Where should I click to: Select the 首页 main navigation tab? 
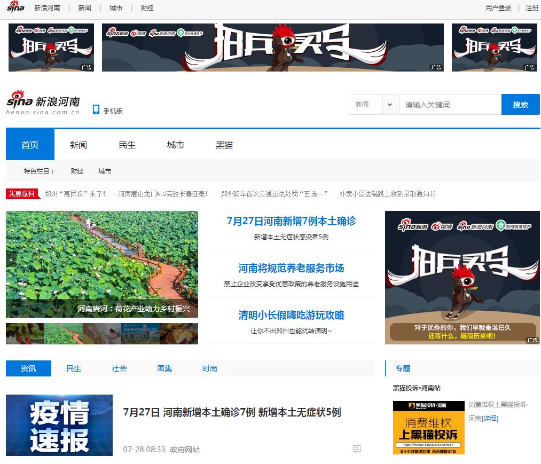click(30, 145)
